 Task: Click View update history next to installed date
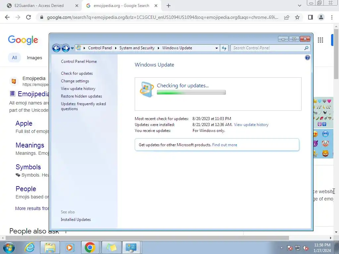[251, 125]
